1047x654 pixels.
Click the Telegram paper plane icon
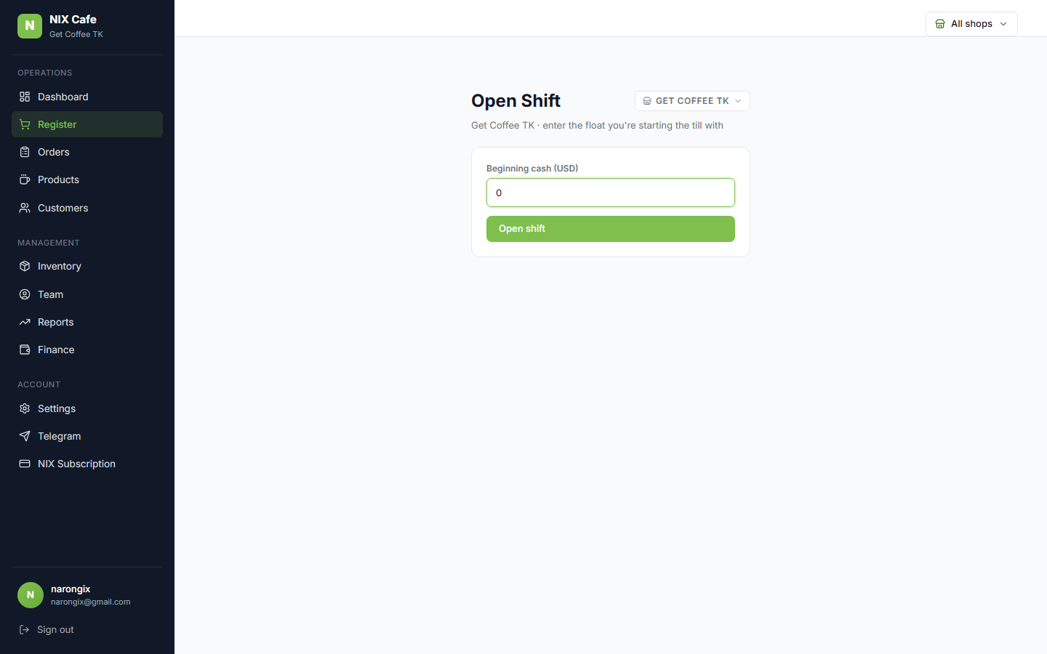(x=25, y=436)
